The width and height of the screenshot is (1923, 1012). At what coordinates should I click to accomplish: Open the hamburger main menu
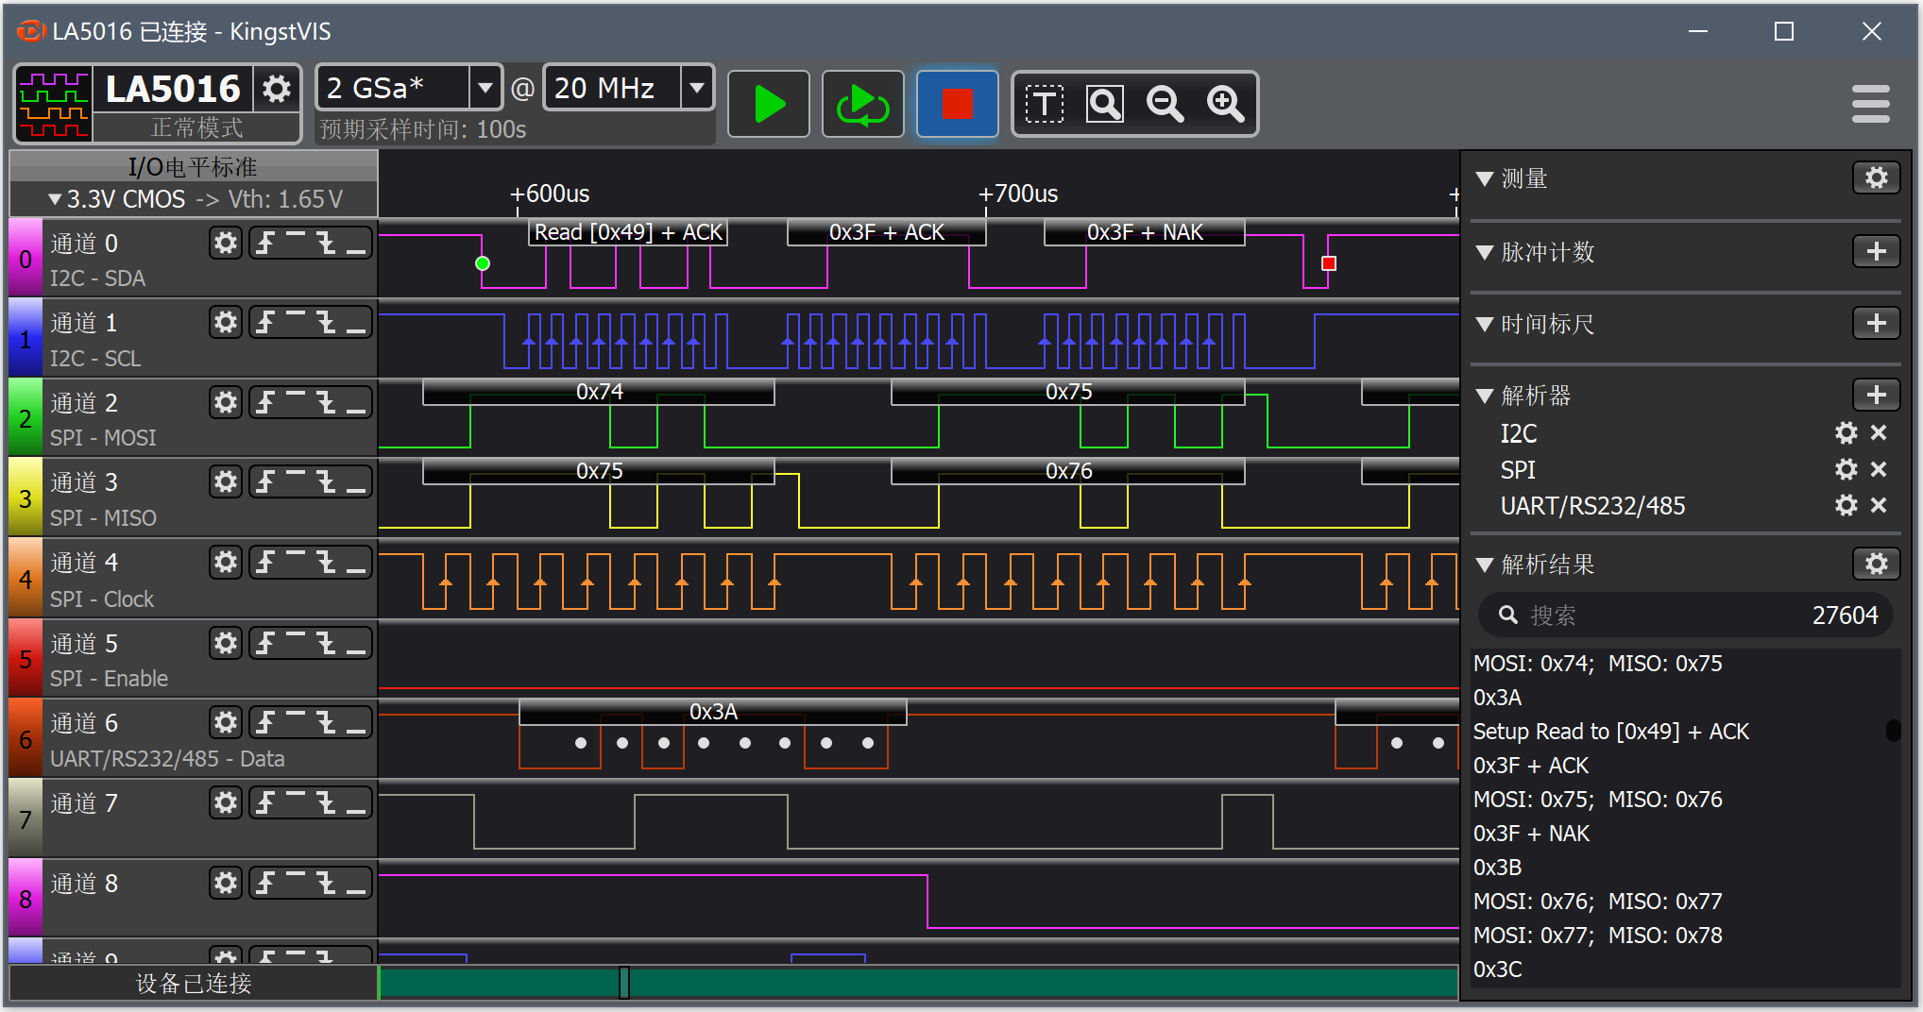coord(1870,104)
